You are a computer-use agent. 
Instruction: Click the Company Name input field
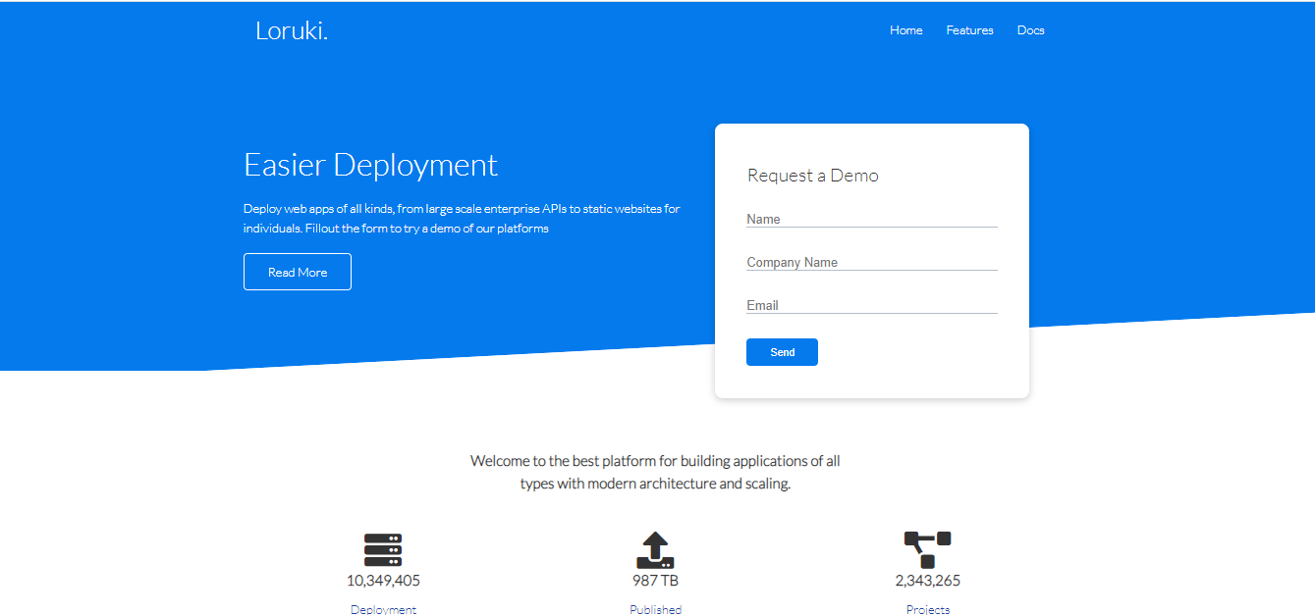(871, 263)
